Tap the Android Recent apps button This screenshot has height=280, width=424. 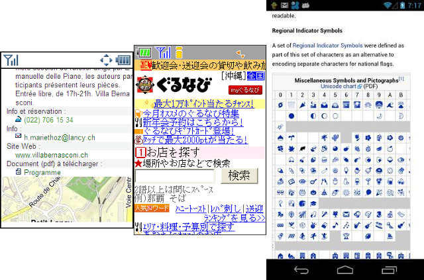click(389, 269)
